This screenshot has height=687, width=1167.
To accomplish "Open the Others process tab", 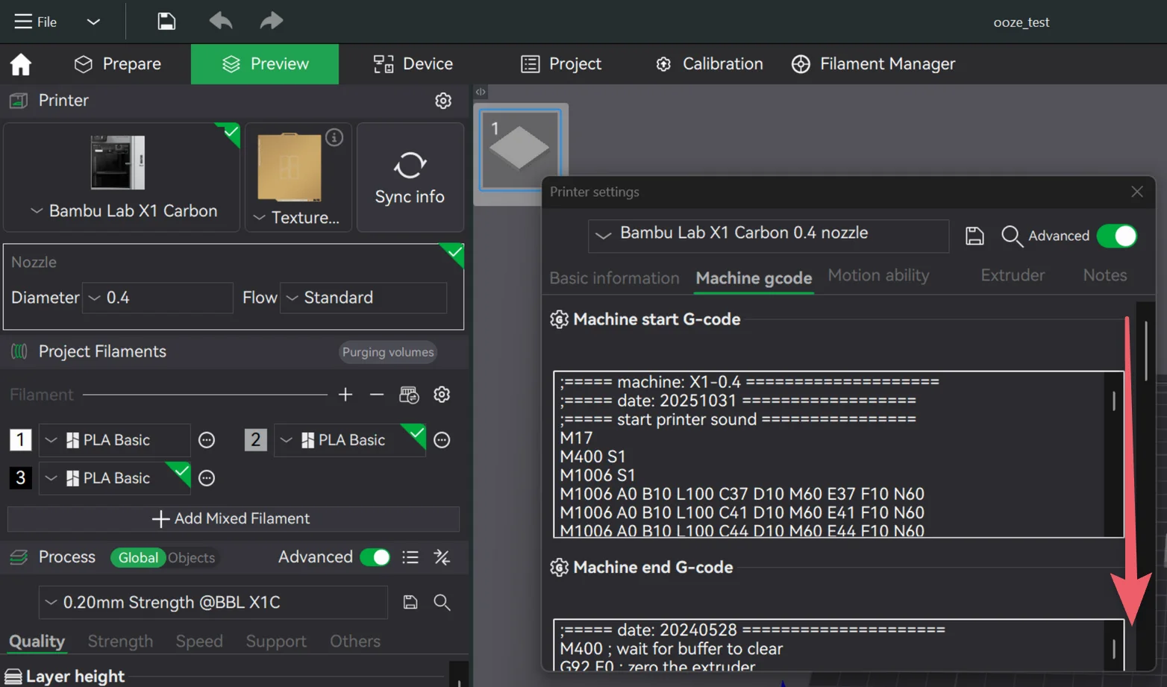I will pyautogui.click(x=355, y=641).
